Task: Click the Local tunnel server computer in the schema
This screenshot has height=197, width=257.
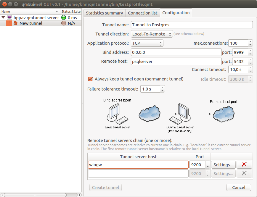Action: point(117,114)
